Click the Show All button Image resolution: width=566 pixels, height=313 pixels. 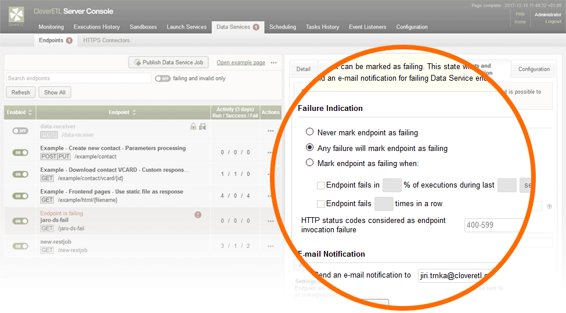(55, 92)
